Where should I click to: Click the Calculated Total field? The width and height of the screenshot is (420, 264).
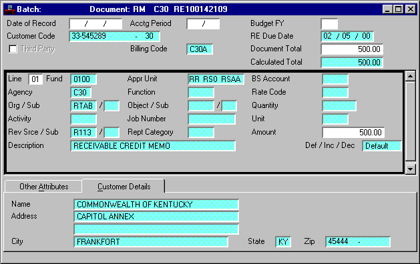[353, 62]
